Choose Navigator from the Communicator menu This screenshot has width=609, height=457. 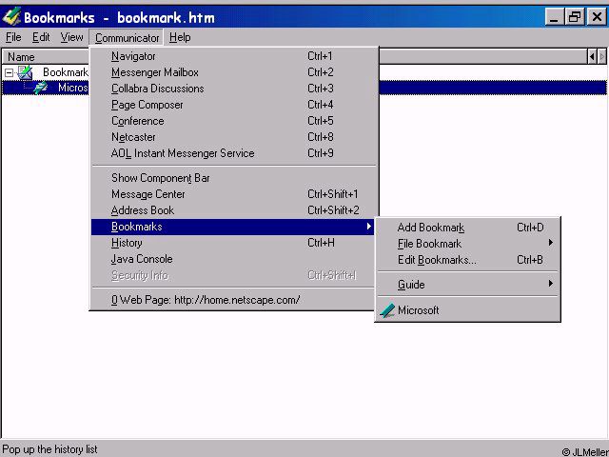(x=234, y=56)
